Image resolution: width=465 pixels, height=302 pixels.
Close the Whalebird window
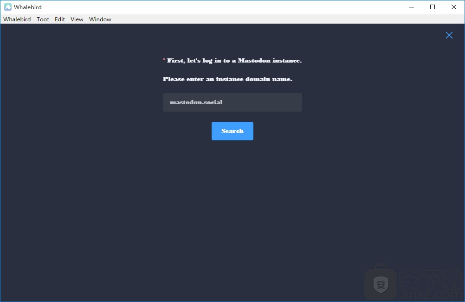(454, 7)
